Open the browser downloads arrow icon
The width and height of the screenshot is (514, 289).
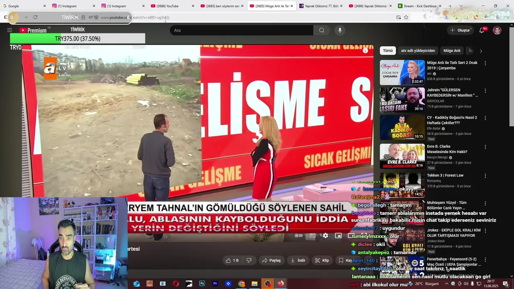point(446,17)
